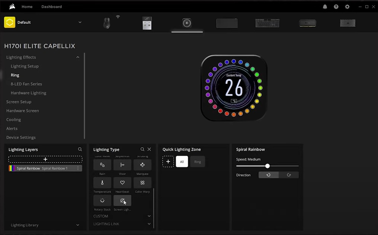Viewport: 378px width, 235px height.
Task: Select the Temperature lighting effect
Action: pos(102,183)
